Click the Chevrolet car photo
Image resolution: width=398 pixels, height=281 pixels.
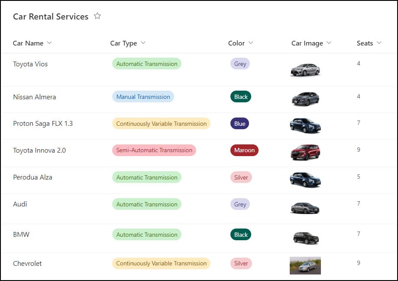305,265
